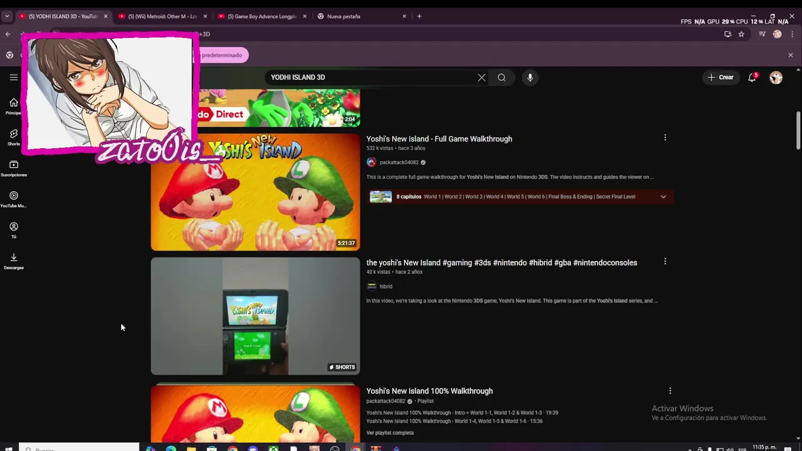
Task: Open the YouTube hamburger guide menu
Action: point(14,77)
